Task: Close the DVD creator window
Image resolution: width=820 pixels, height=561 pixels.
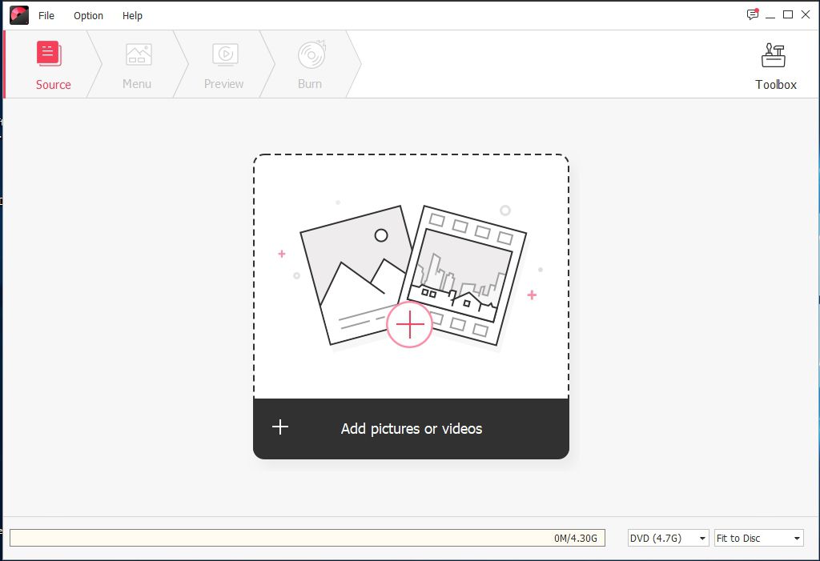Action: [x=806, y=15]
